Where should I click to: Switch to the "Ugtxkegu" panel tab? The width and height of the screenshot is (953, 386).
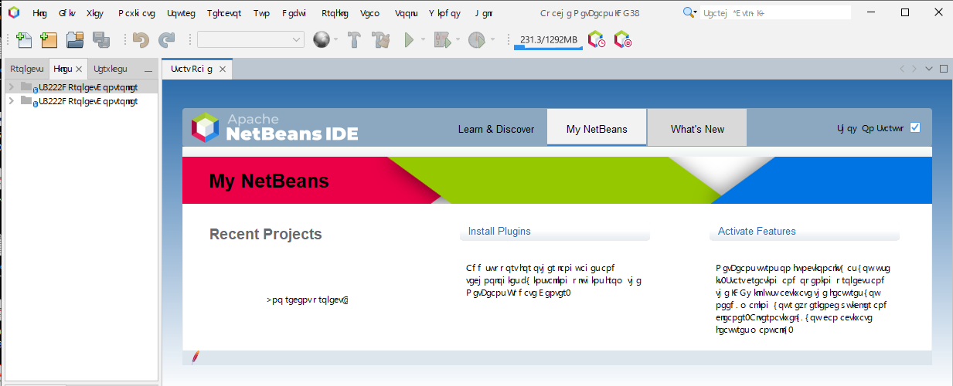click(x=111, y=69)
